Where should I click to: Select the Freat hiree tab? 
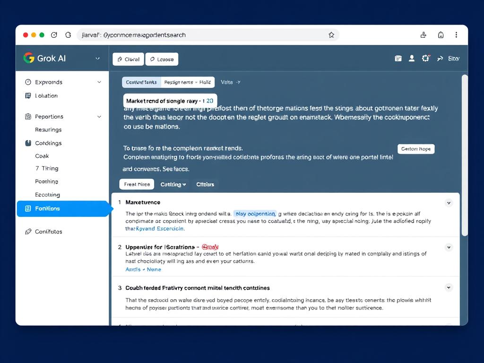coord(137,184)
